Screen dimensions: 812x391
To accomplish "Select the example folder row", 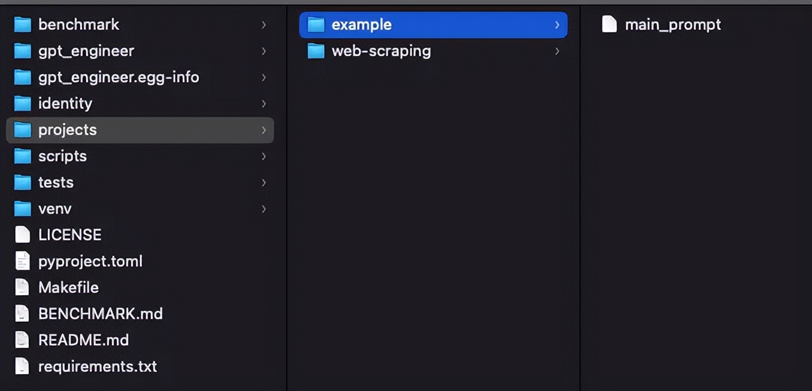I will (433, 25).
